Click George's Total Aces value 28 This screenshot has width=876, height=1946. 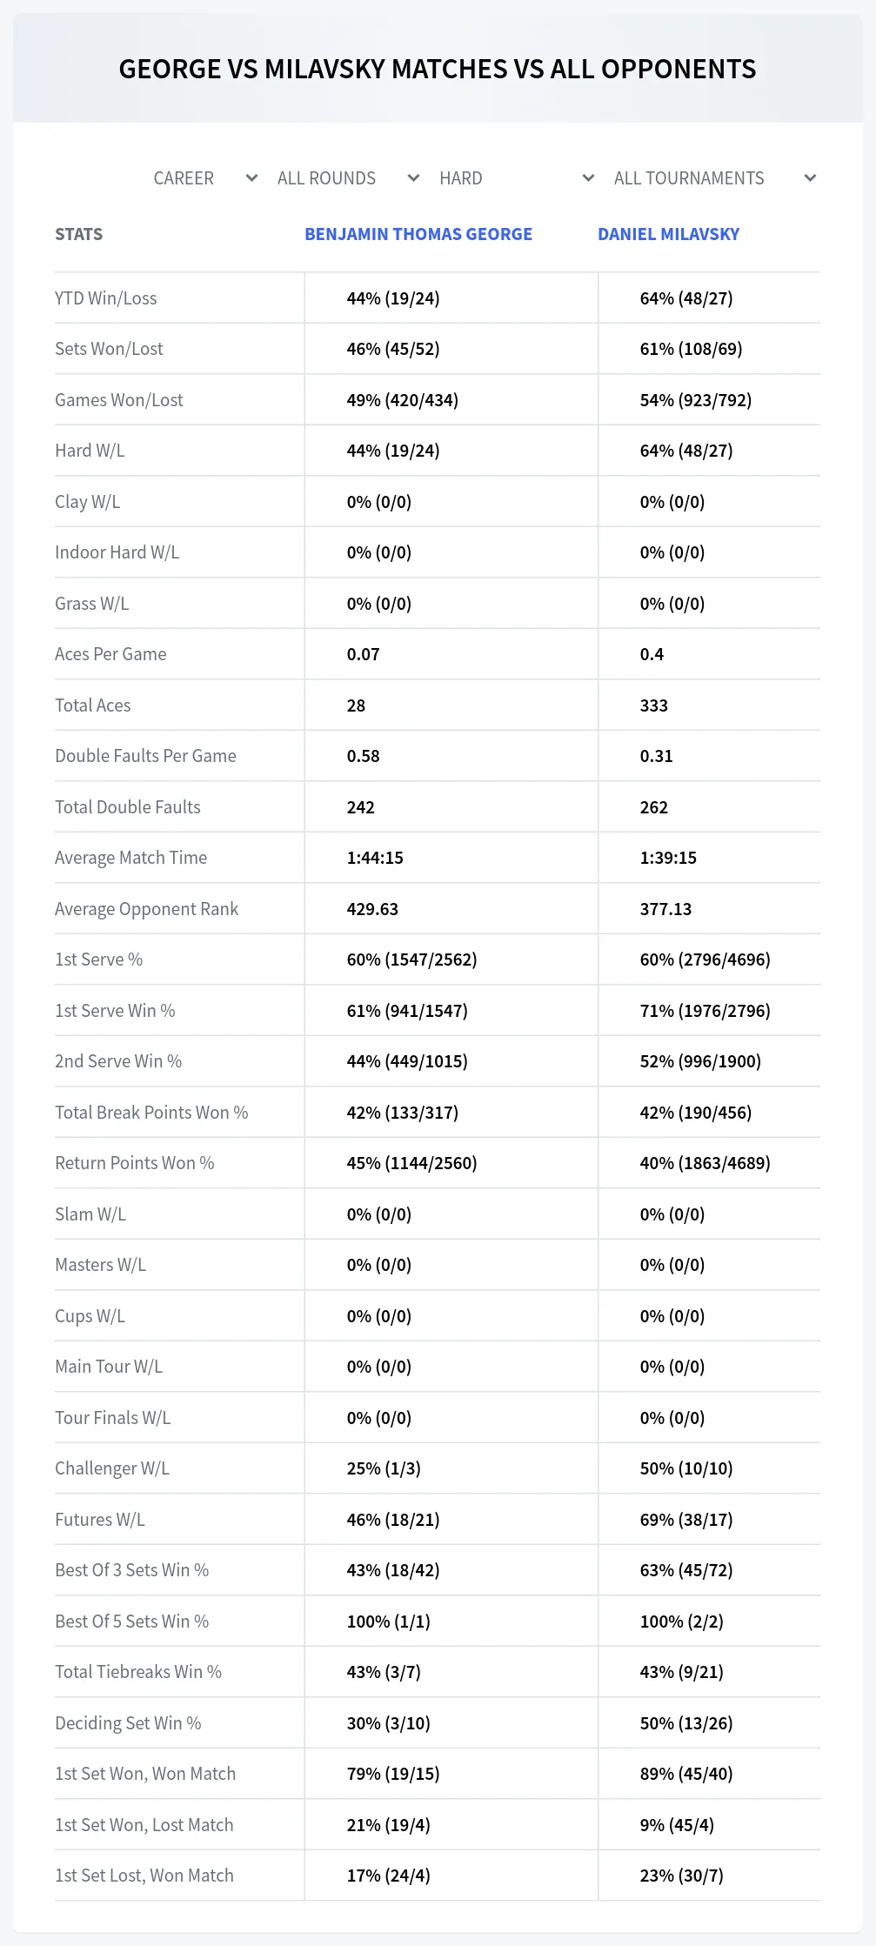pyautogui.click(x=356, y=706)
